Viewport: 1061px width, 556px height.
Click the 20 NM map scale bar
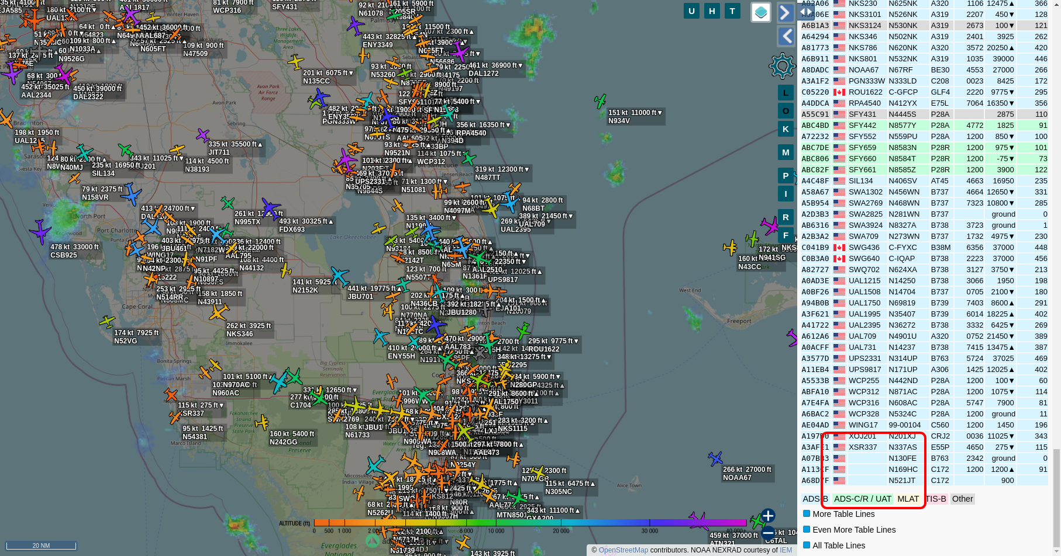click(41, 545)
